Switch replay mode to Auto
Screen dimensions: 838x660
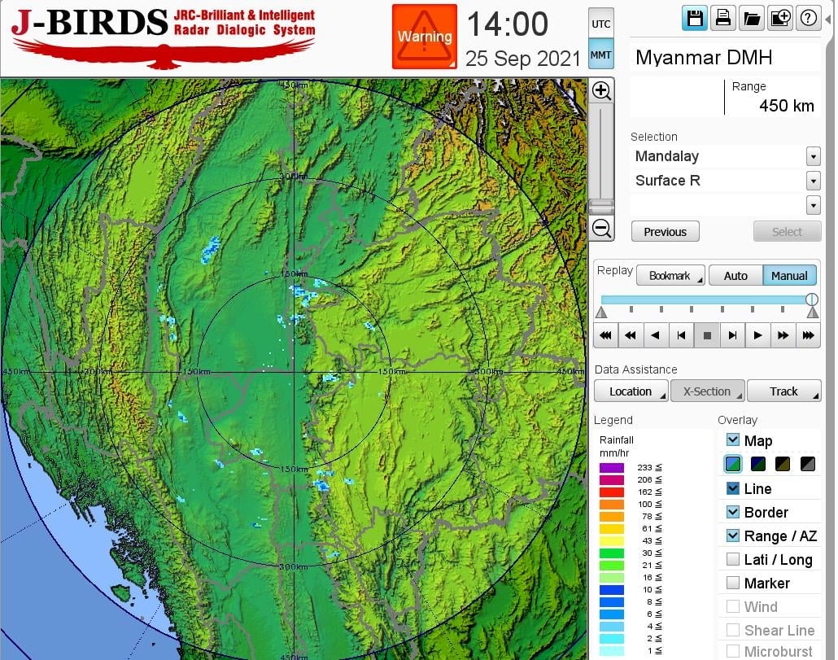pyautogui.click(x=735, y=276)
